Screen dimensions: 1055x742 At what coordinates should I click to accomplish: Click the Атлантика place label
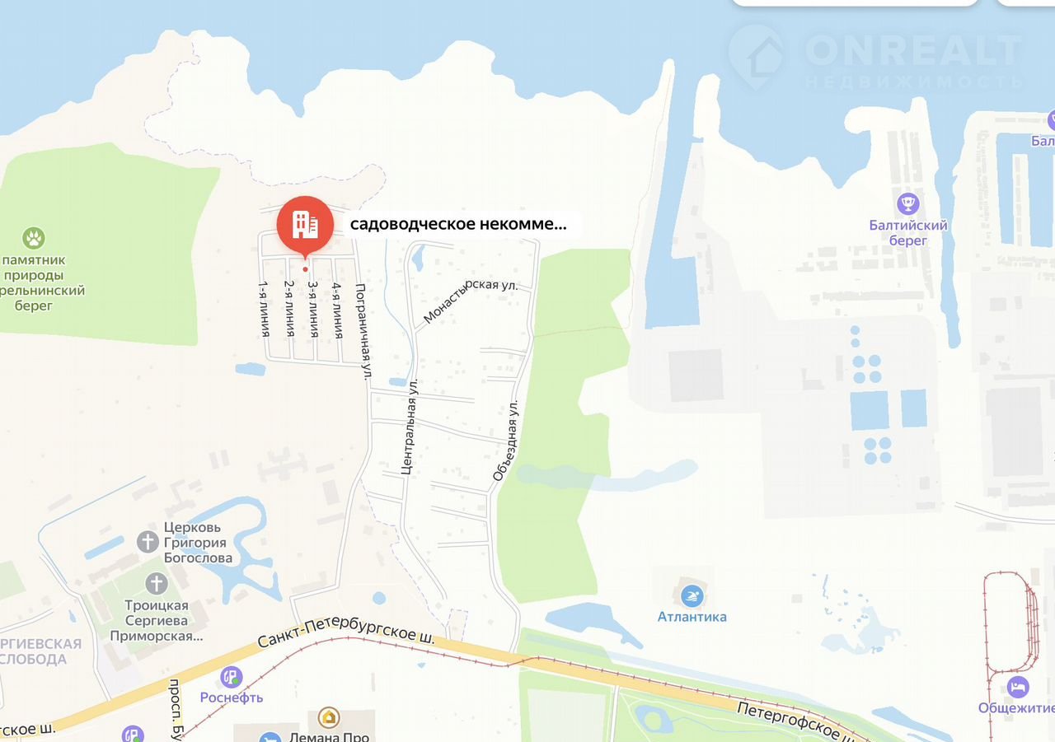692,617
